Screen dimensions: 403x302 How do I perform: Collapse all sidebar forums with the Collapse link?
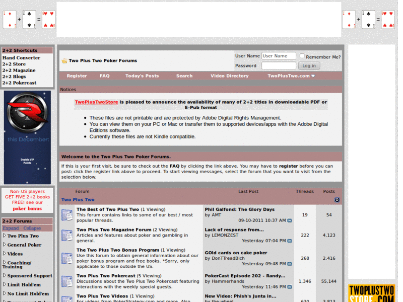coord(32,228)
